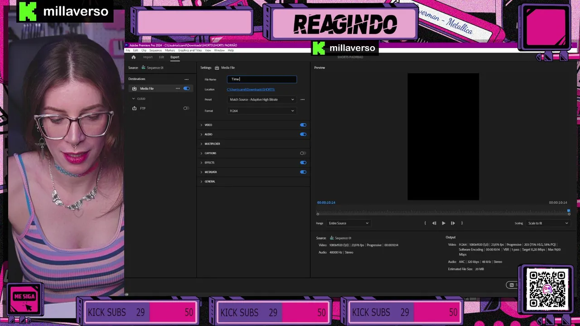580x326 pixels.
Task: Expand the METADATA section
Action: [x=201, y=172]
